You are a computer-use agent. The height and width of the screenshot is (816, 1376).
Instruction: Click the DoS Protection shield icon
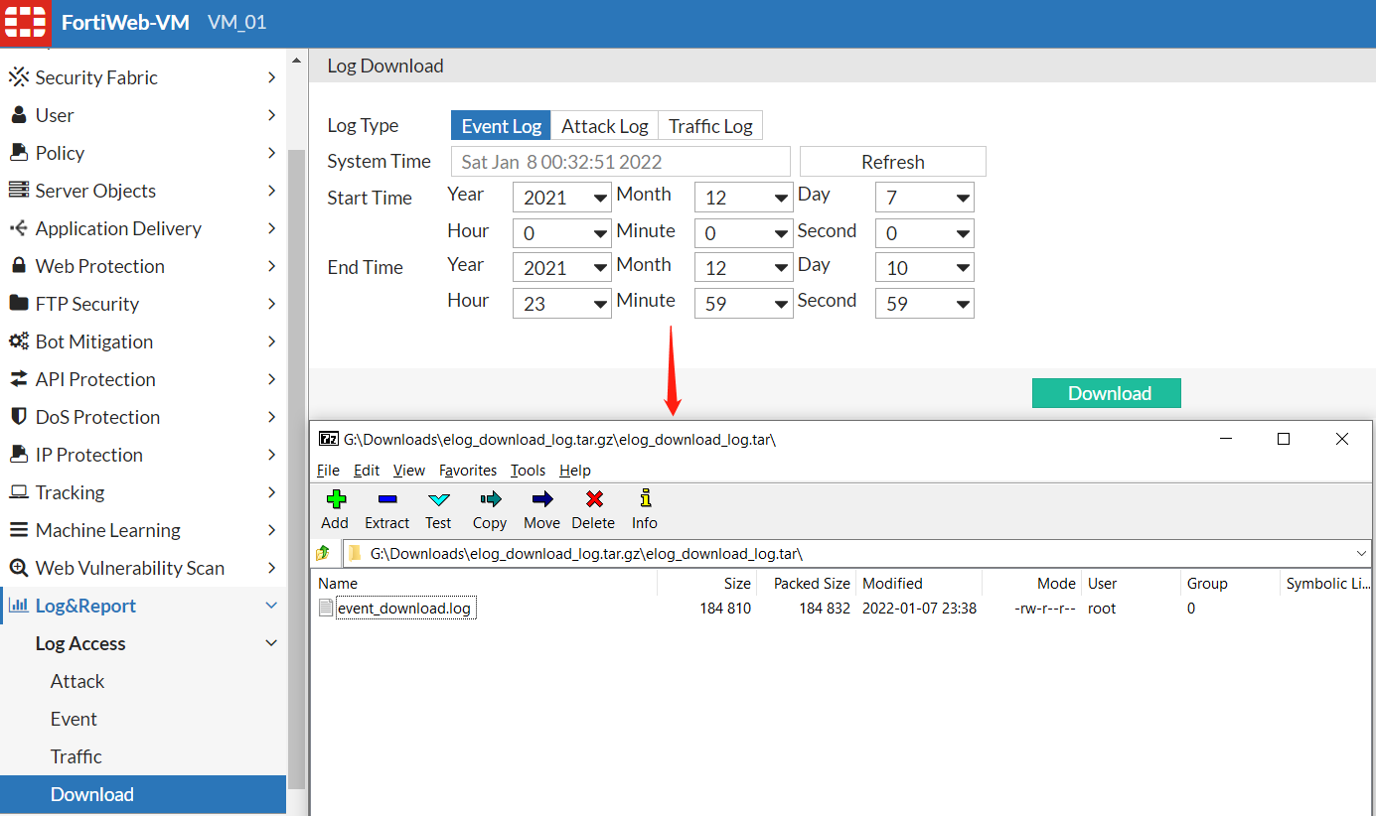pos(18,417)
